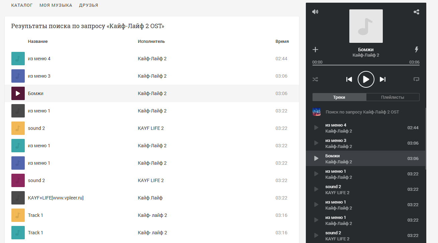438x243 pixels.
Task: Open artist KAYF LIFE 2 of first sound 2
Action: click(x=151, y=128)
